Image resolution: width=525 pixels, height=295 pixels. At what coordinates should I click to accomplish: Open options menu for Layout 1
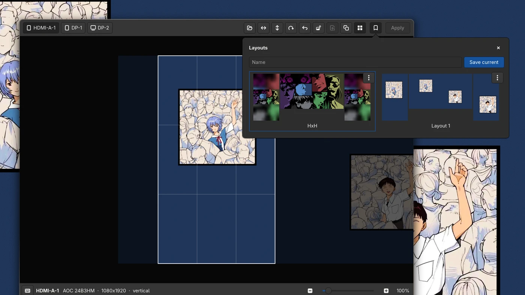pos(497,77)
